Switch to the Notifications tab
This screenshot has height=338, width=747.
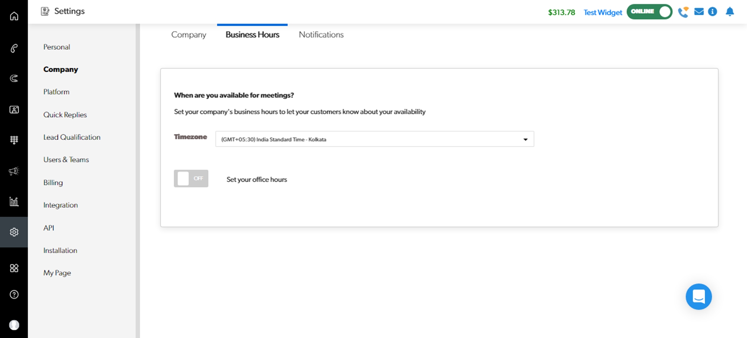(x=321, y=34)
